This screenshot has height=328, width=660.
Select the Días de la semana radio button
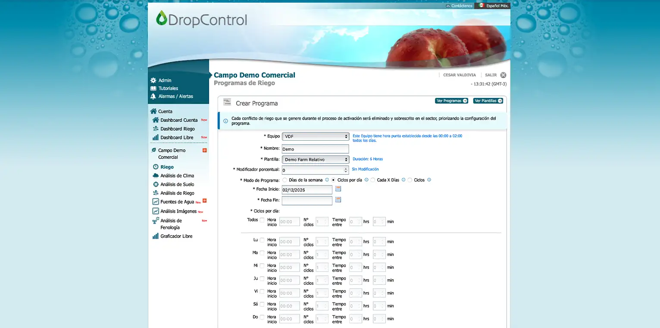click(285, 180)
